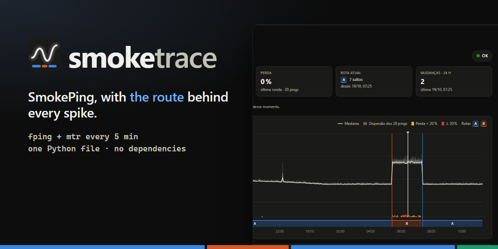Click the Rotas label in the legend

click(466, 124)
